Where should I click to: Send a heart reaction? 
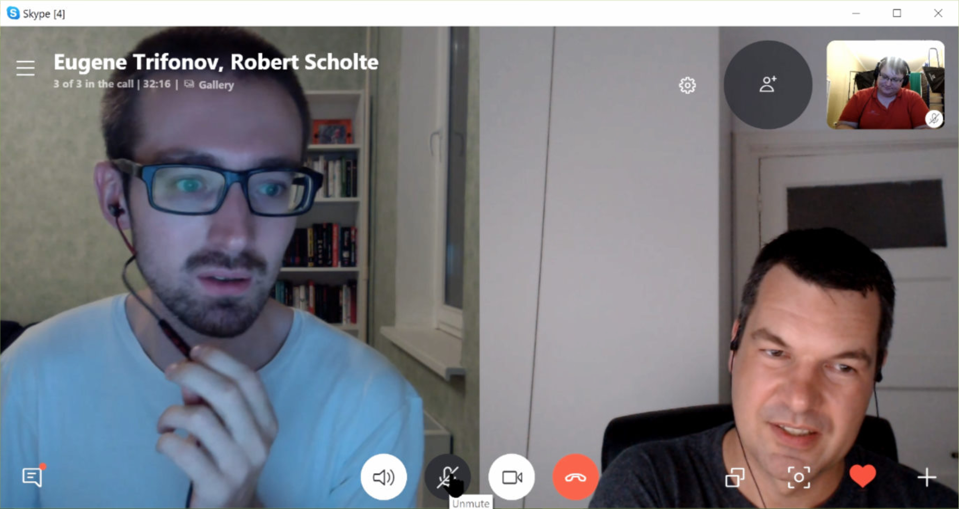click(863, 476)
